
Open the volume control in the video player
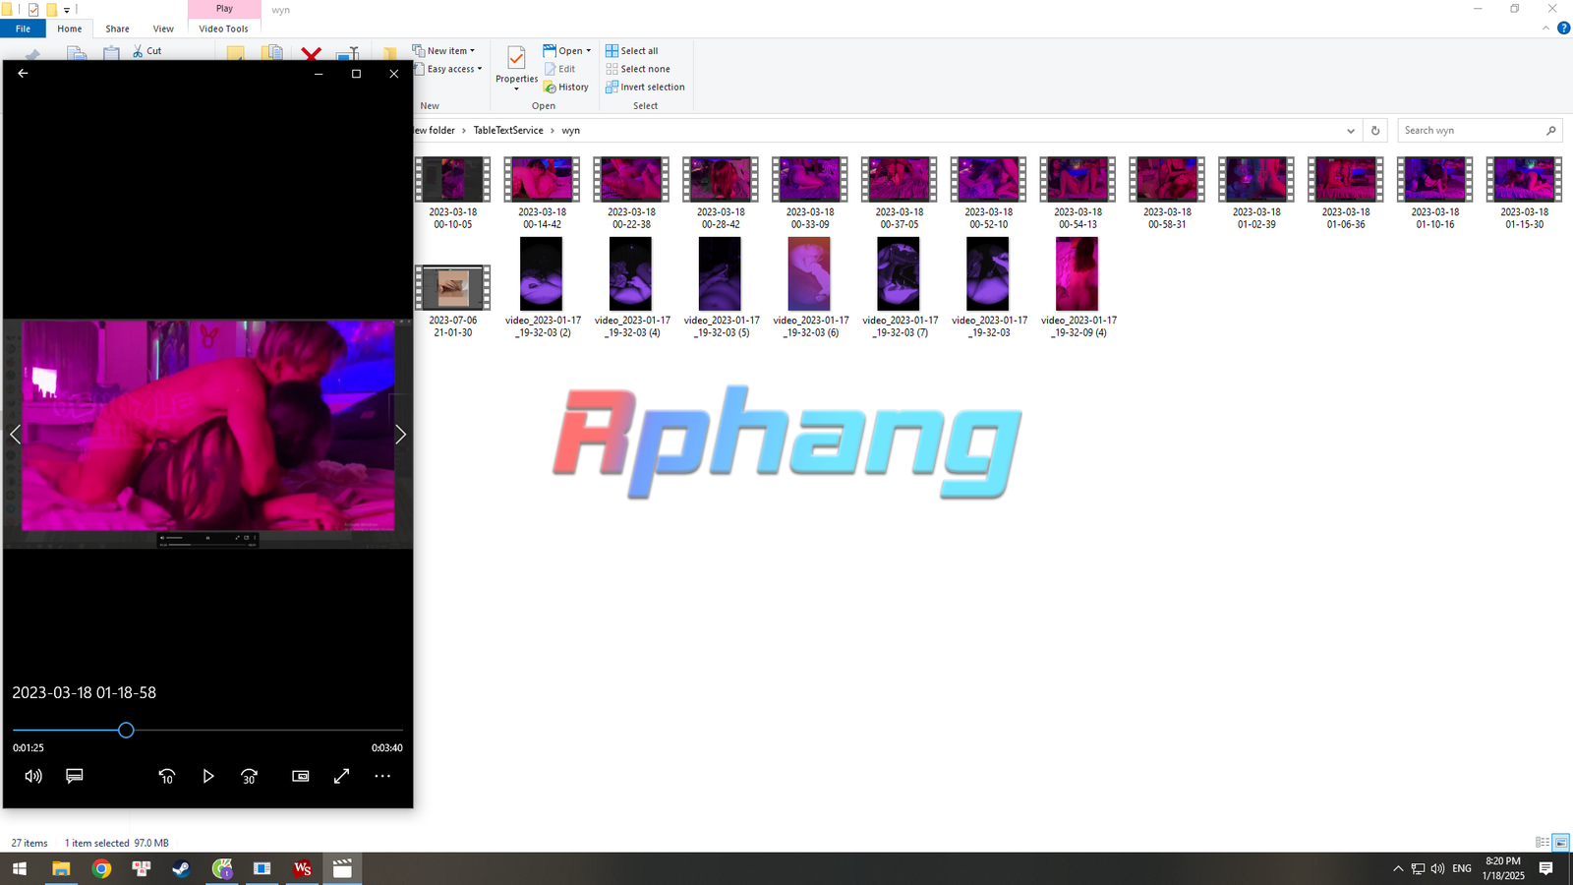coord(33,776)
